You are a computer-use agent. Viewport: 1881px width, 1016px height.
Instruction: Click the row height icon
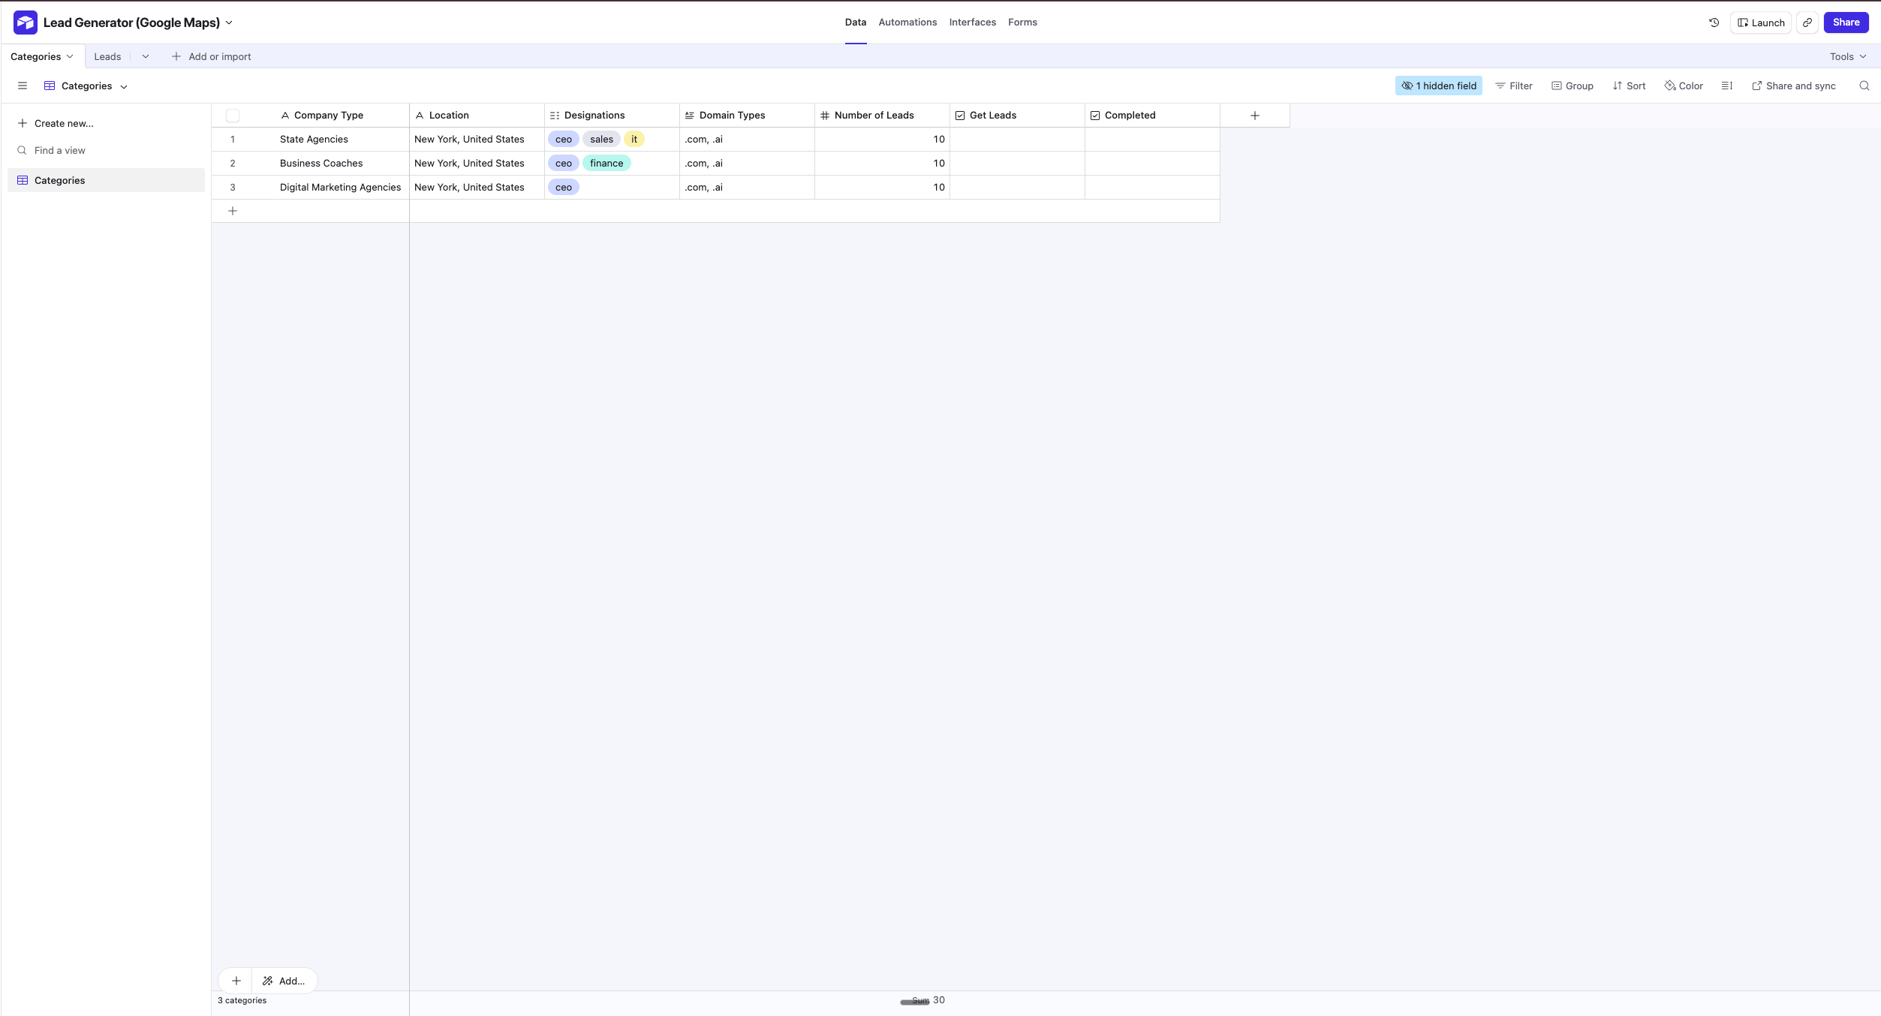(x=1726, y=86)
